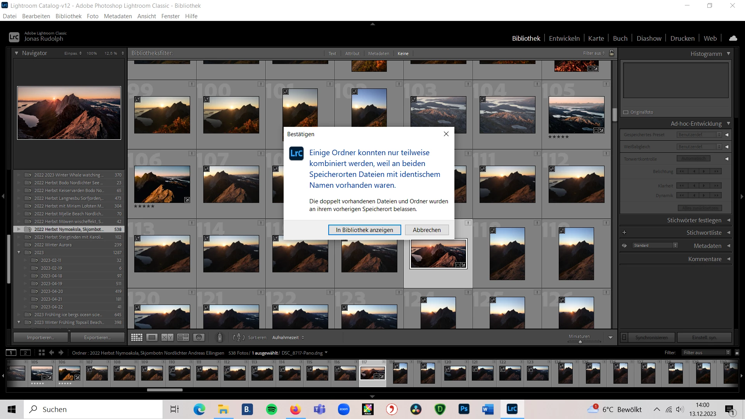Select folder 2022 Winter Aurora
The width and height of the screenshot is (745, 419).
click(x=53, y=245)
